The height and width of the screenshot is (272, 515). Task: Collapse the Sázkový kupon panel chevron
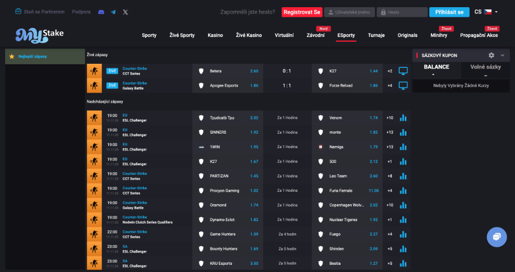point(503,56)
